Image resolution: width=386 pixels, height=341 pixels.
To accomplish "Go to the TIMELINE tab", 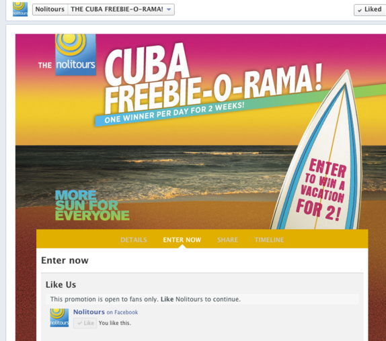I will [x=269, y=240].
